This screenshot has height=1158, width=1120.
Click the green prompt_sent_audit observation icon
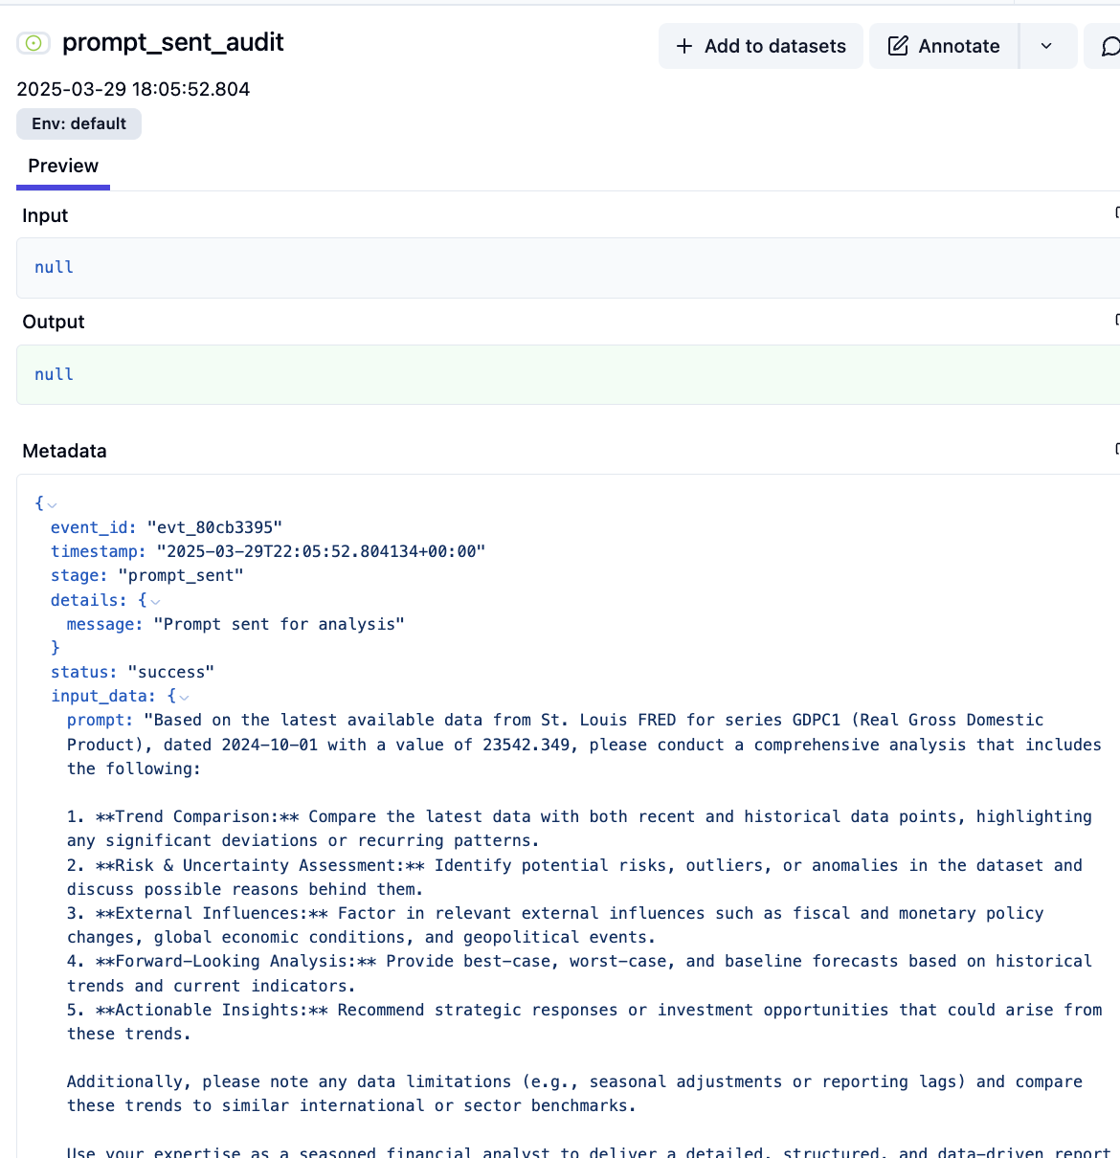[33, 43]
